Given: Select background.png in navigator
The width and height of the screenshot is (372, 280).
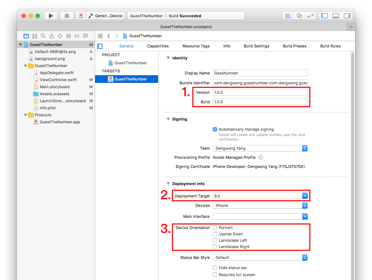Looking at the screenshot, I should pos(50,59).
